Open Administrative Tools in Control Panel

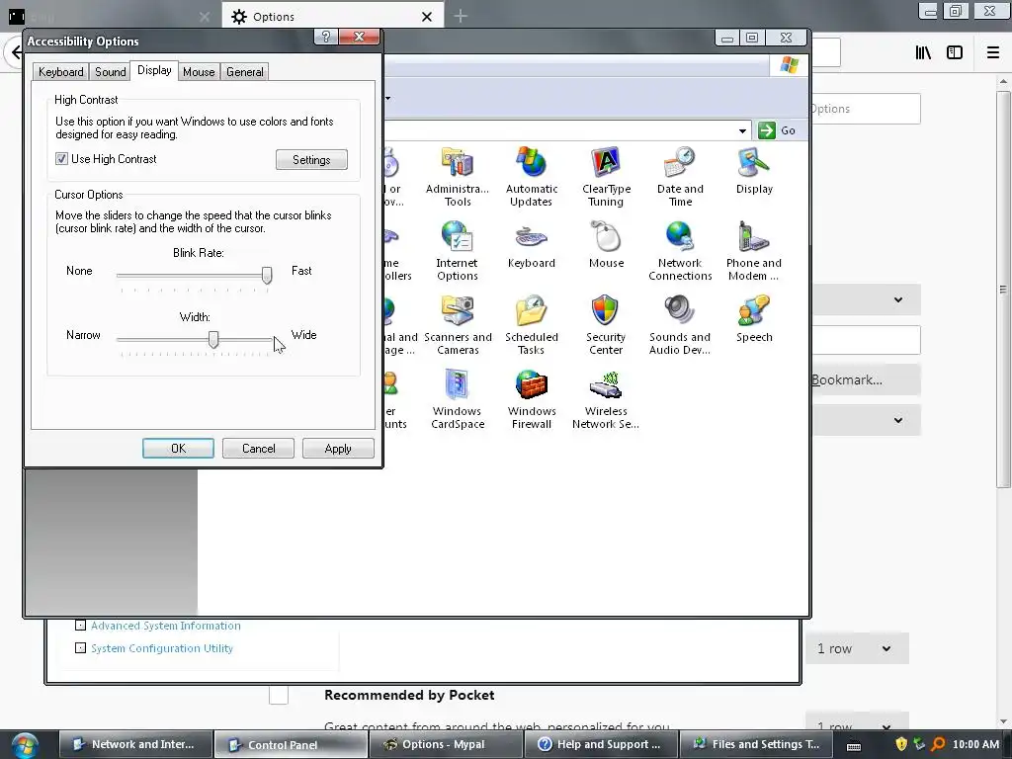tap(457, 176)
